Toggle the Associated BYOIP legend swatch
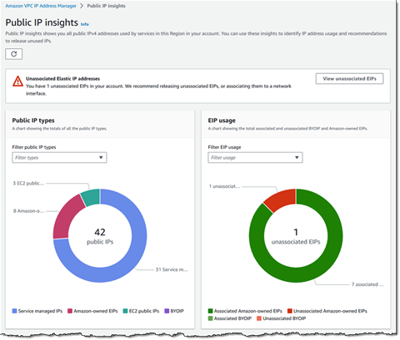400x340 pixels. 211,318
